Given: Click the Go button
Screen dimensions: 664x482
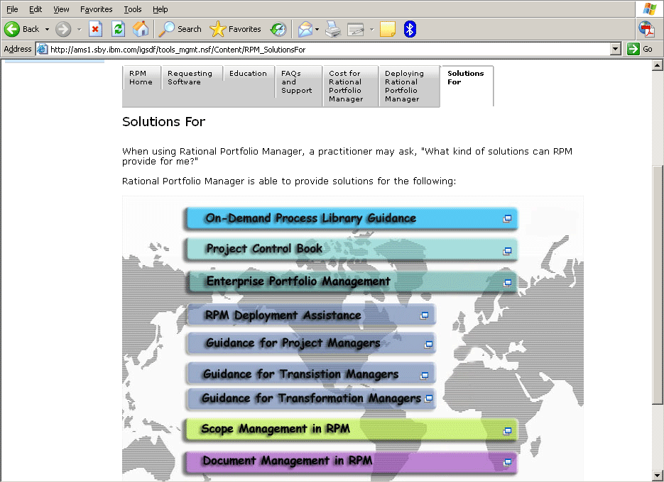Looking at the screenshot, I should 640,49.
